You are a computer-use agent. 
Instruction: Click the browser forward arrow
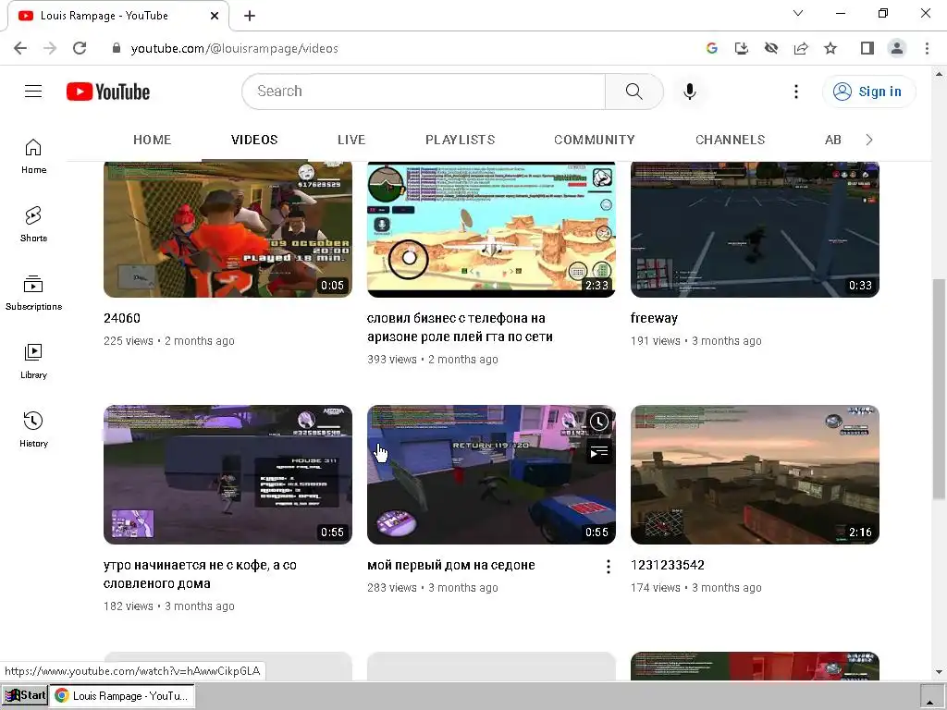point(50,48)
